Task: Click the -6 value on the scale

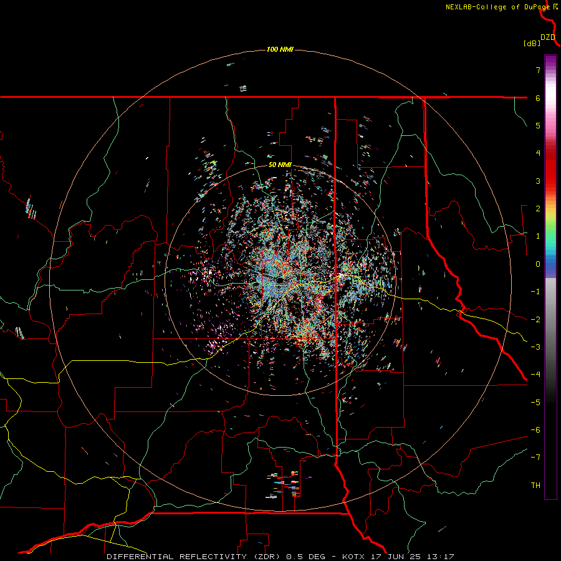Action: [x=535, y=430]
